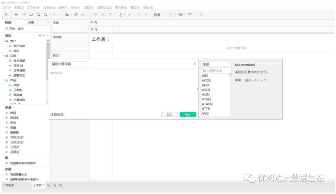The image size is (336, 194).
Task: Click the presentation mode icon in toolbar
Action: tap(190, 15)
